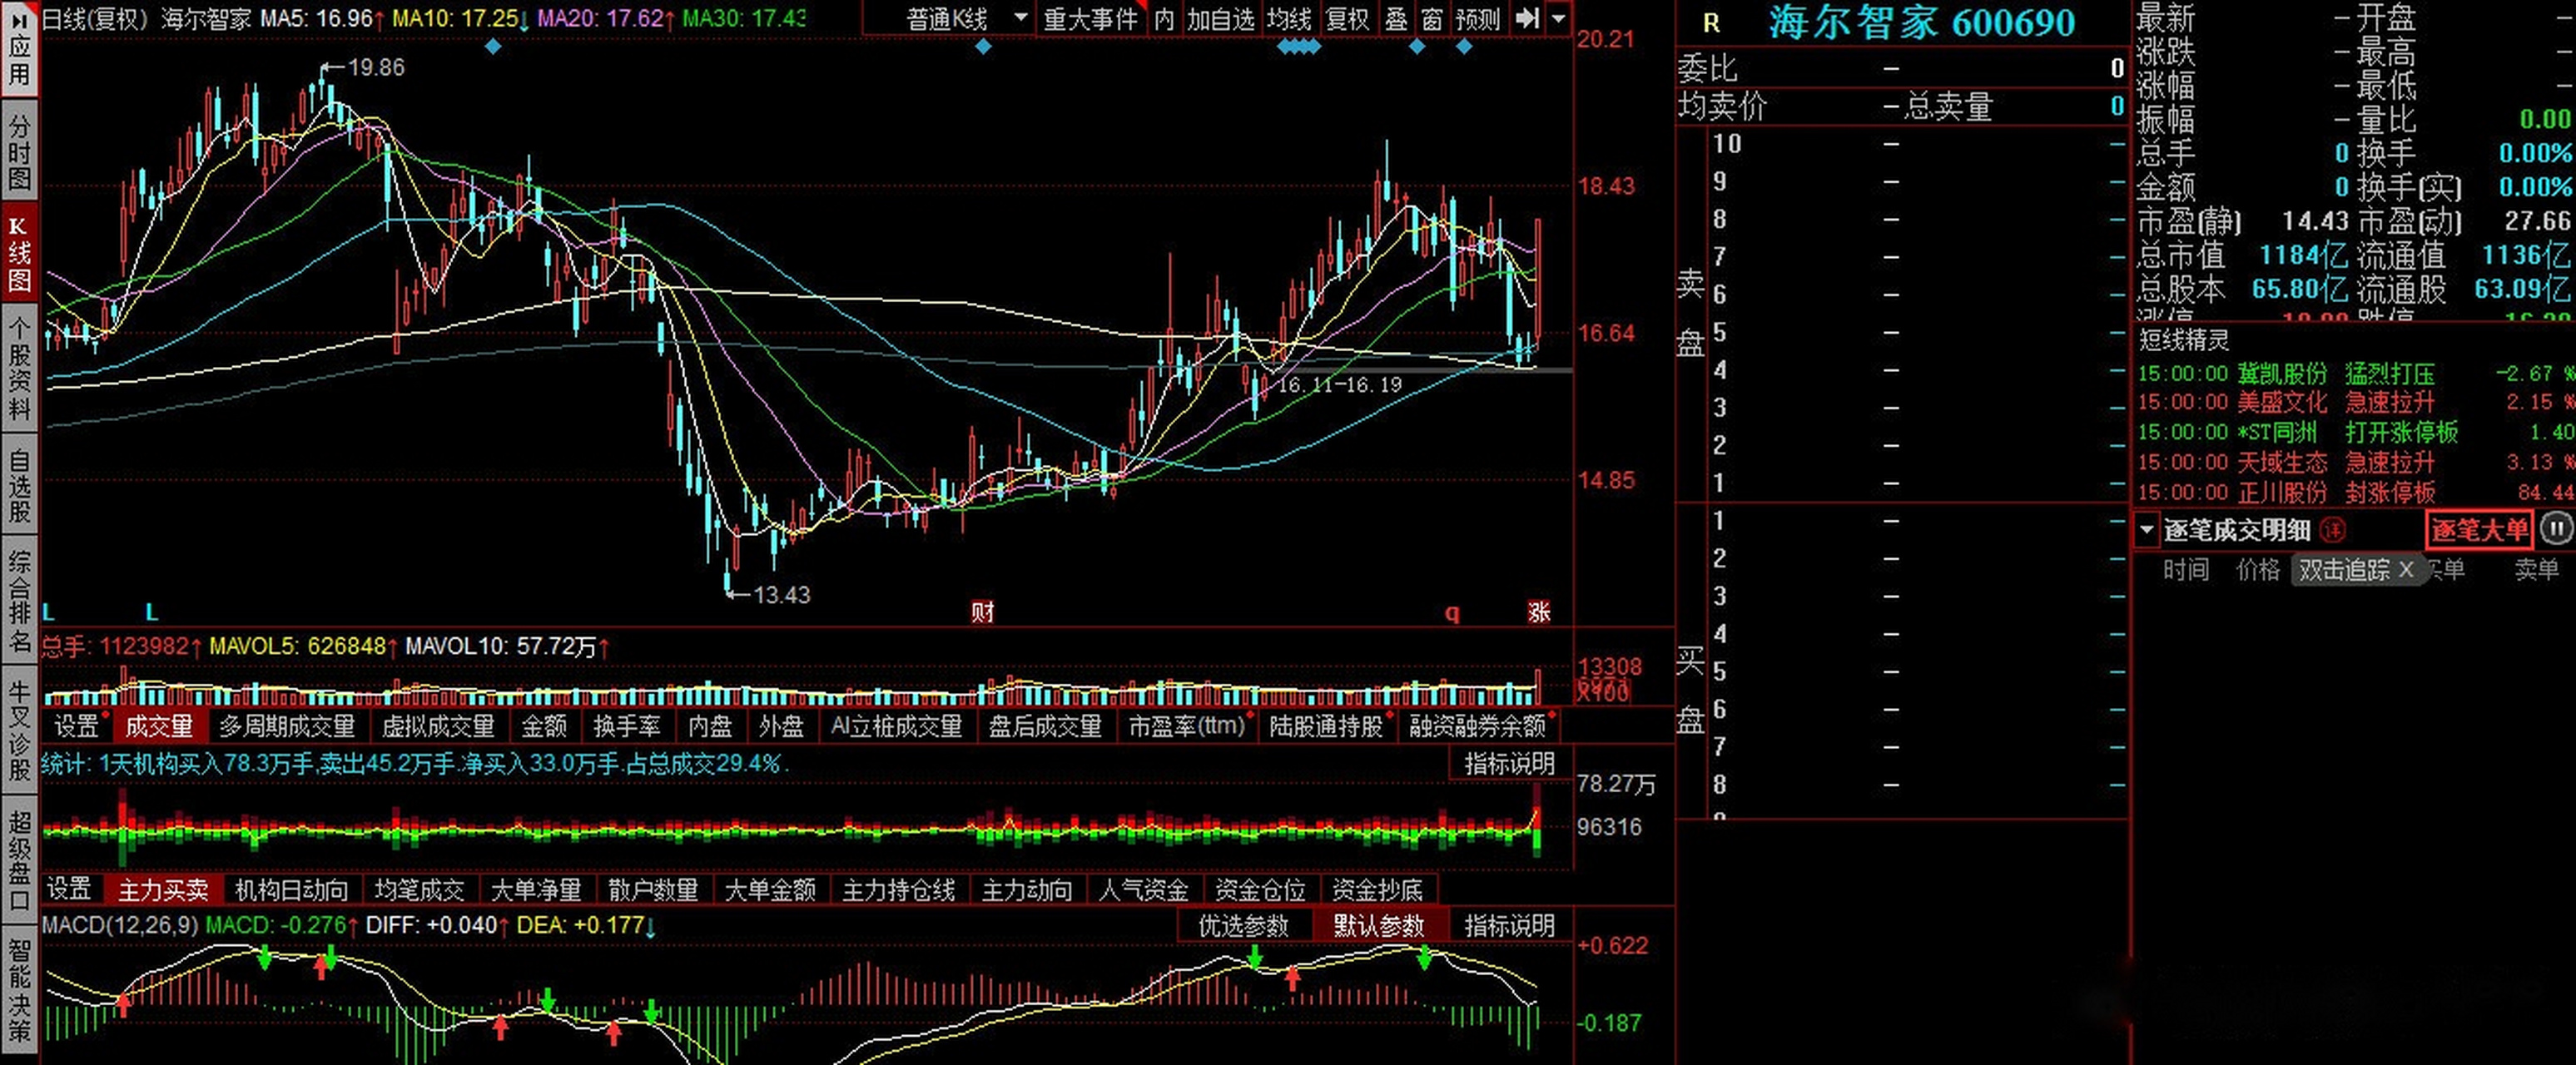Click the red 详 detail icon
This screenshot has width=2576, height=1065.
coord(2332,530)
